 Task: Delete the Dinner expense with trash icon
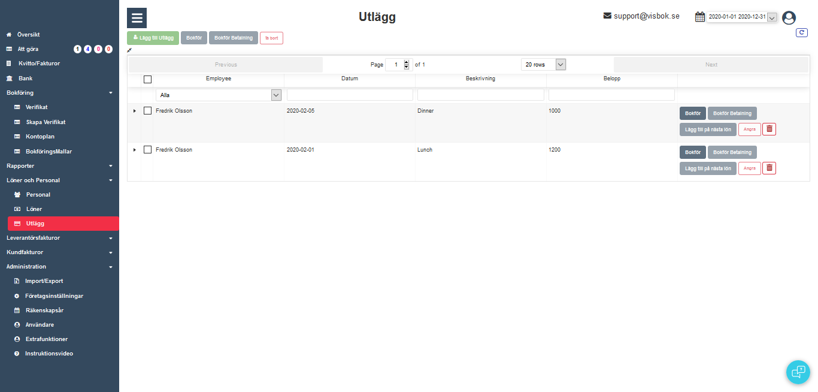[x=769, y=129]
